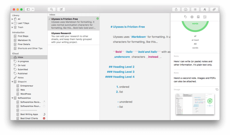Screen dimensions: 230x135
Task: Click green goal dot on Friction-Free sheet
Action: (x=97, y=19)
